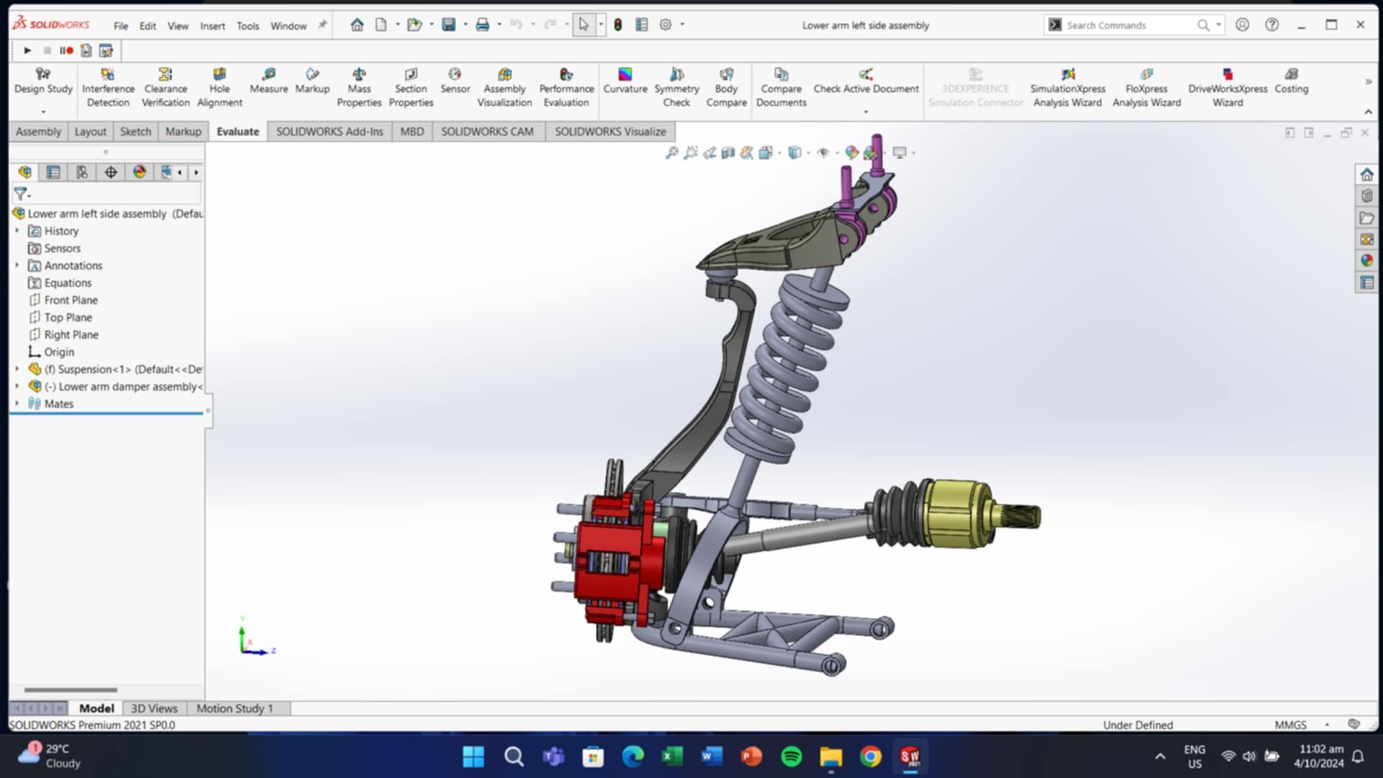Open Compare Documents
Viewport: 1383px width, 778px height.
click(x=781, y=87)
